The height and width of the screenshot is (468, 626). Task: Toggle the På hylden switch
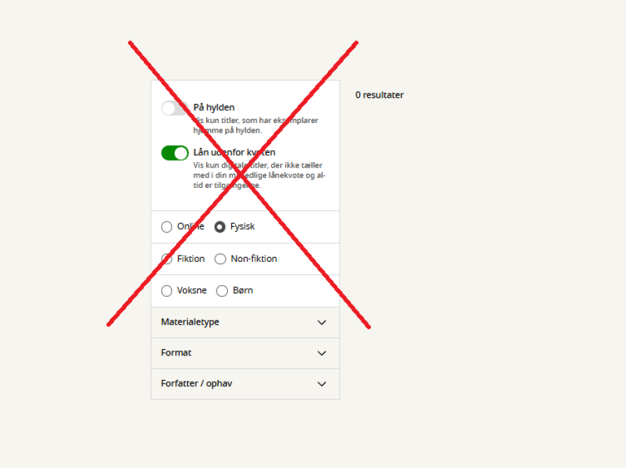click(x=175, y=108)
